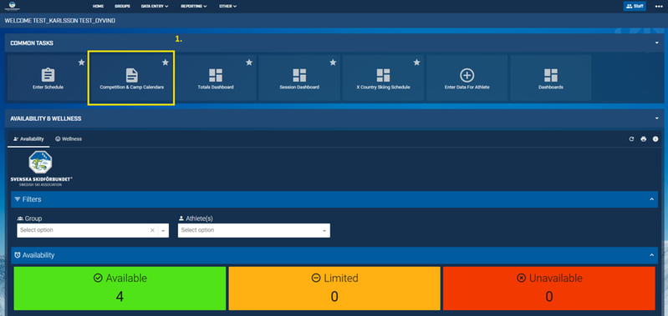Click the Common Tasks heading text
668x316 pixels.
click(x=32, y=43)
